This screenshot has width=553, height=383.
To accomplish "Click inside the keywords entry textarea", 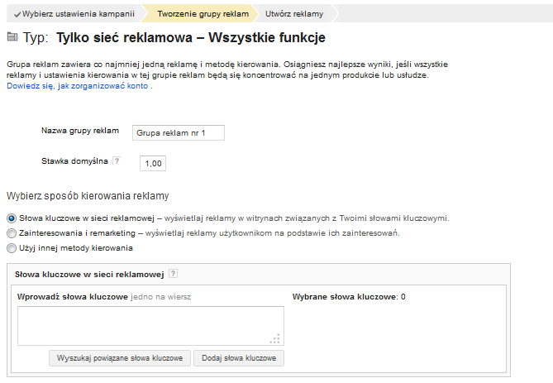I will [150, 325].
